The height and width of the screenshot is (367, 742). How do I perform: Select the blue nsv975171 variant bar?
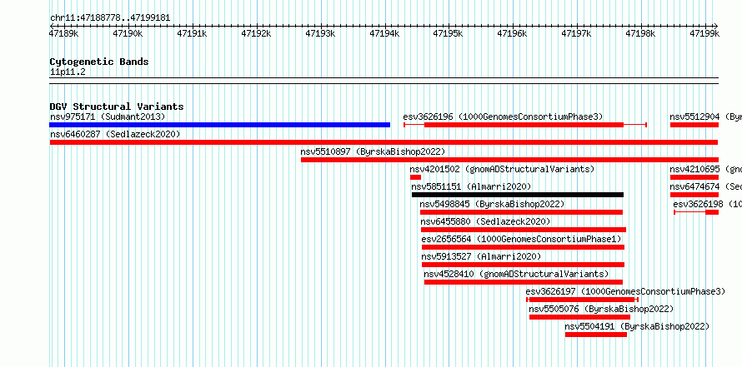(219, 125)
